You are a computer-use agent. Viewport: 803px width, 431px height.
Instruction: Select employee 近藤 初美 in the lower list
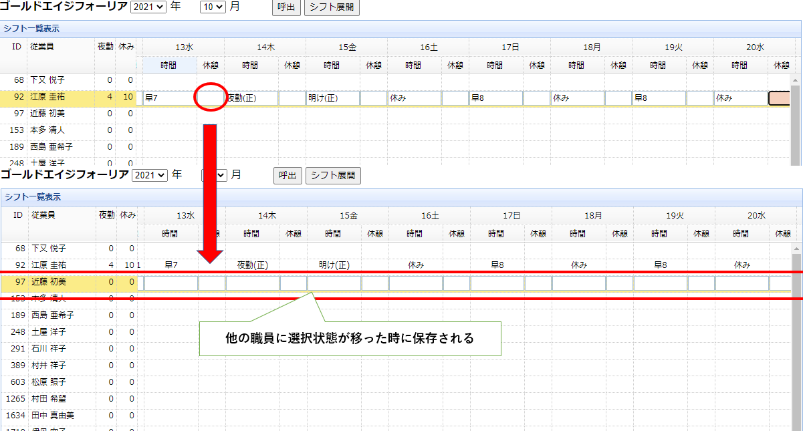point(48,282)
